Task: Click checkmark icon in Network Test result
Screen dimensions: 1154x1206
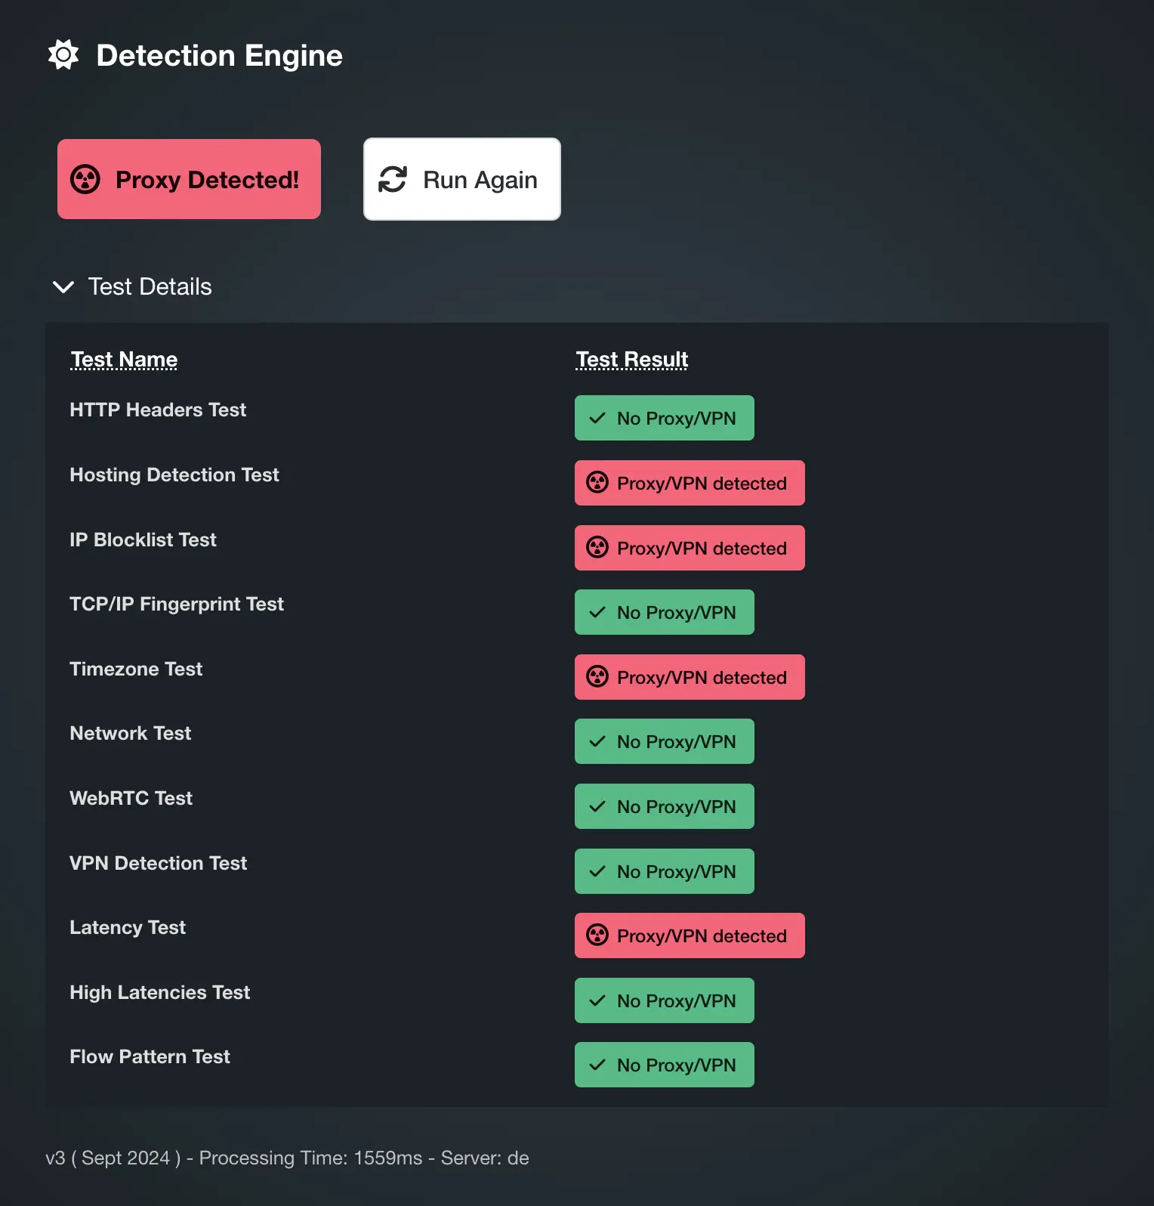Action: pos(597,741)
